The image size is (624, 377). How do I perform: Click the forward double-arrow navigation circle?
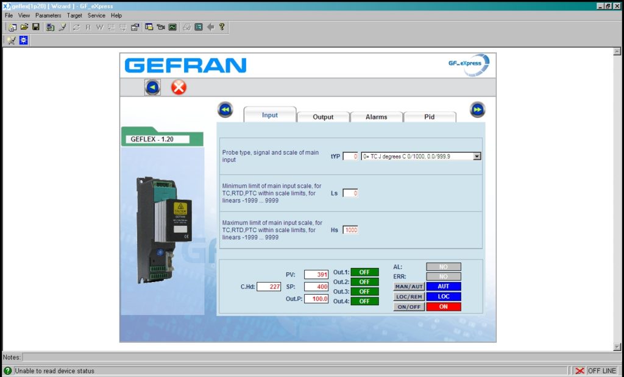[x=477, y=110]
